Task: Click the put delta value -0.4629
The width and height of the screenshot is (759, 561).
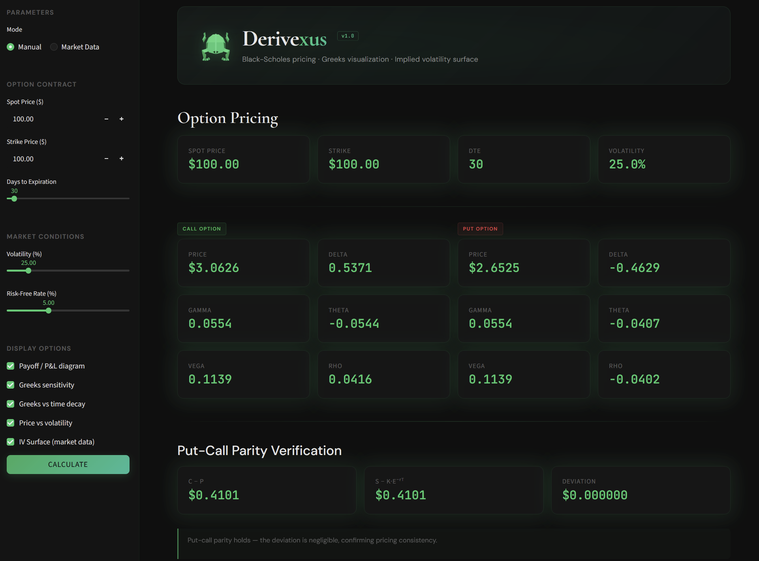Action: [634, 268]
